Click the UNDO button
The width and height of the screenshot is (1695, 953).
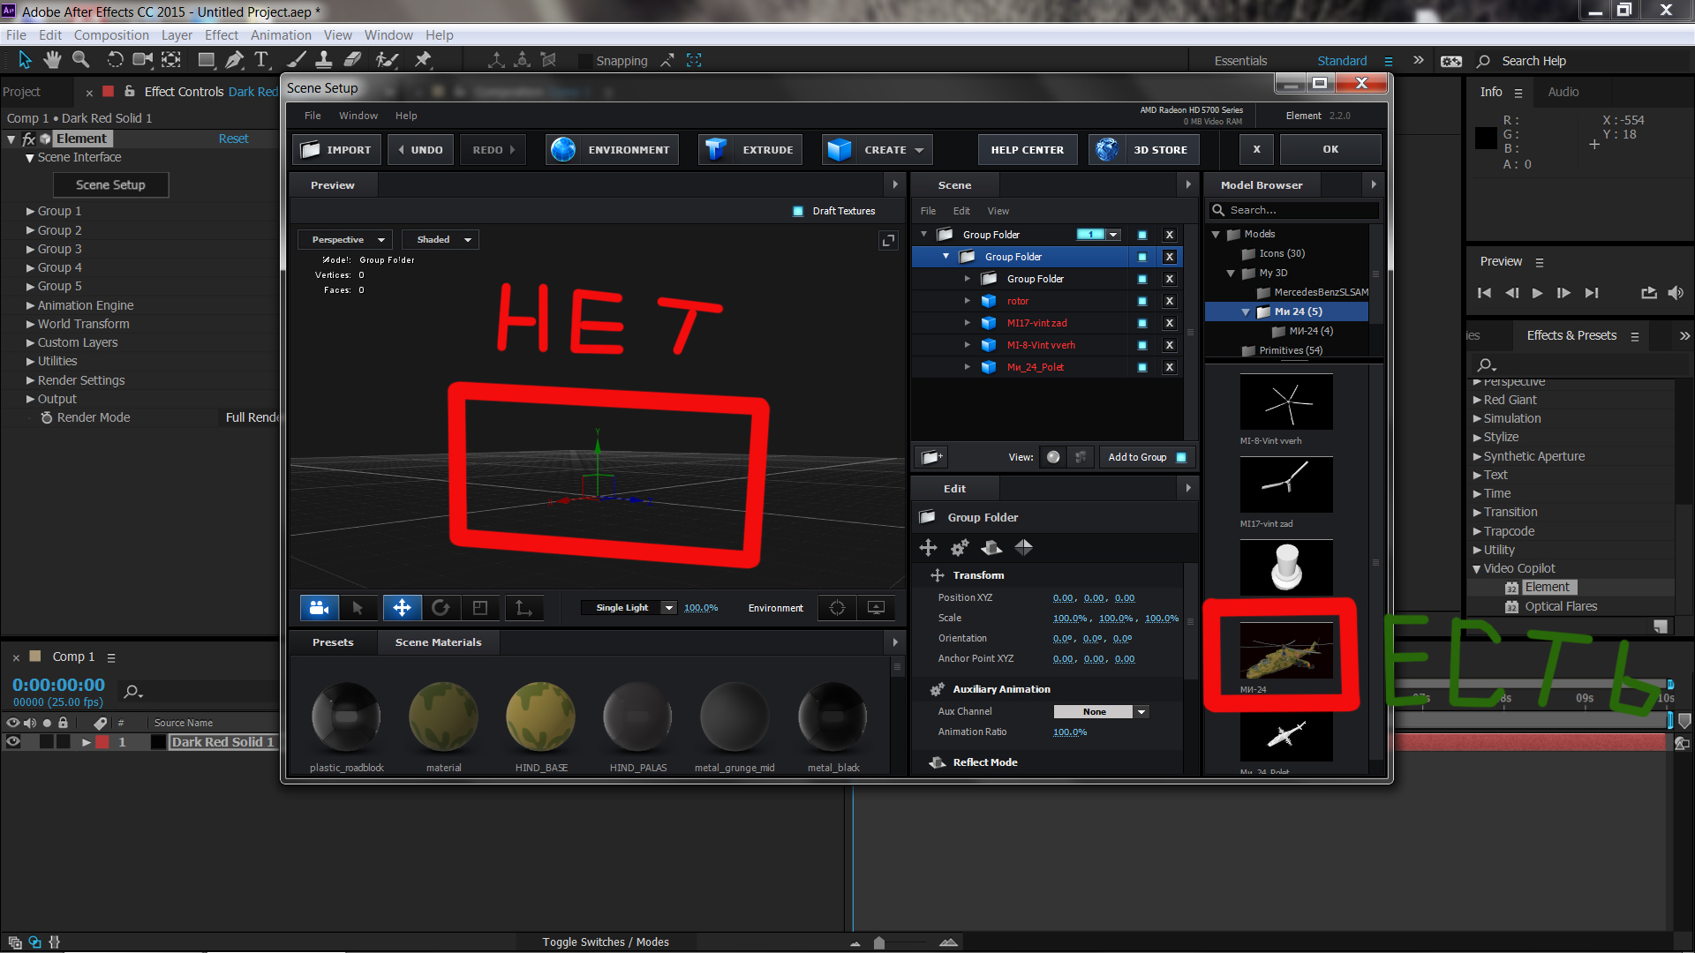point(421,150)
